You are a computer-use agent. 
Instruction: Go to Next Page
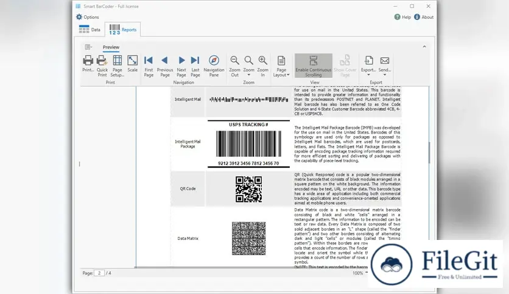pyautogui.click(x=181, y=66)
